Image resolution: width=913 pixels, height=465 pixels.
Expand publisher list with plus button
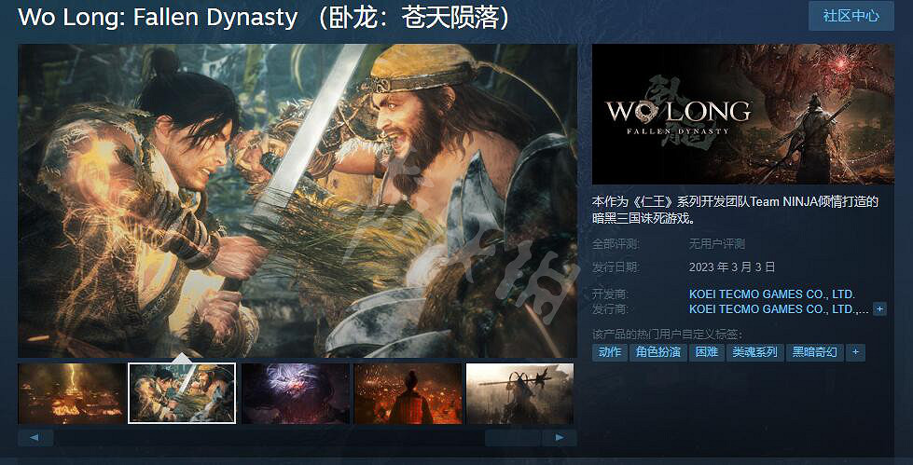tap(879, 309)
